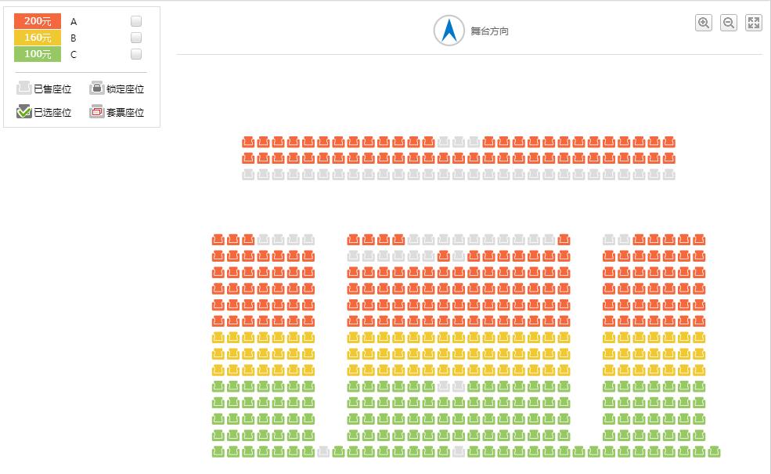Click the fullscreen expand icon
The image size is (771, 474).
754,23
